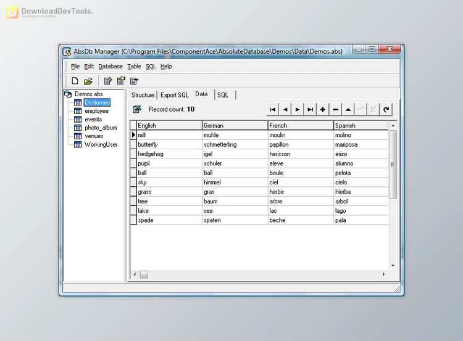
Task: Select the photo_album table in tree
Action: [x=101, y=128]
